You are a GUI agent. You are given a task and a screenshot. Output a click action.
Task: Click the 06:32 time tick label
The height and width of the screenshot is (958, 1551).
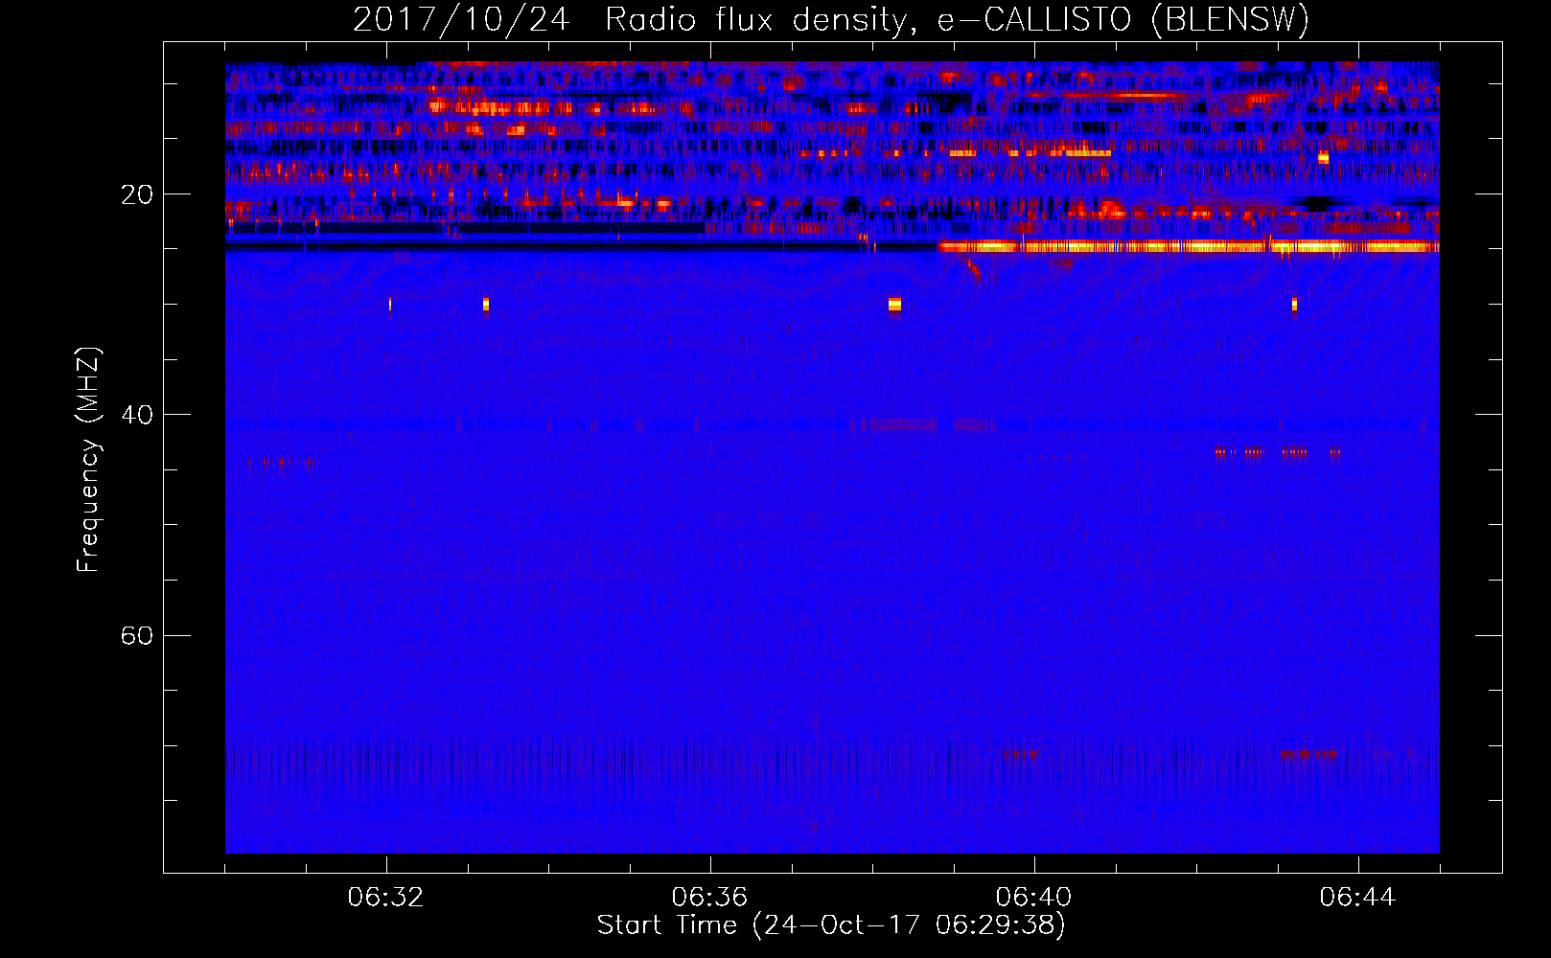[x=386, y=898]
